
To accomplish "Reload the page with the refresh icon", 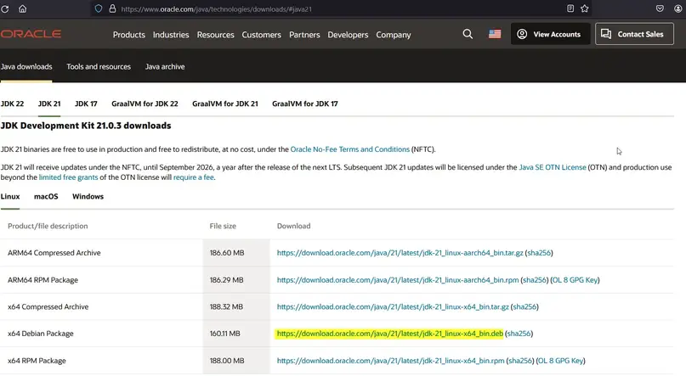I will [x=5, y=8].
